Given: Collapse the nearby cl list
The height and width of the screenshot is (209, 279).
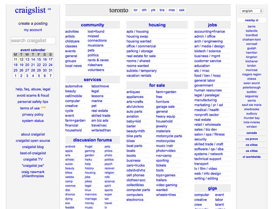Looking at the screenshot, I should tap(252, 20).
